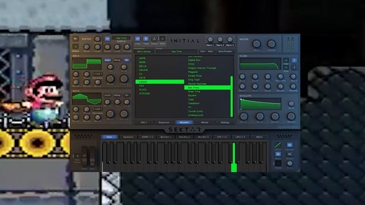Viewport: 365px width, 205px height.
Task: Toggle the Mono On button
Action: 278,154
